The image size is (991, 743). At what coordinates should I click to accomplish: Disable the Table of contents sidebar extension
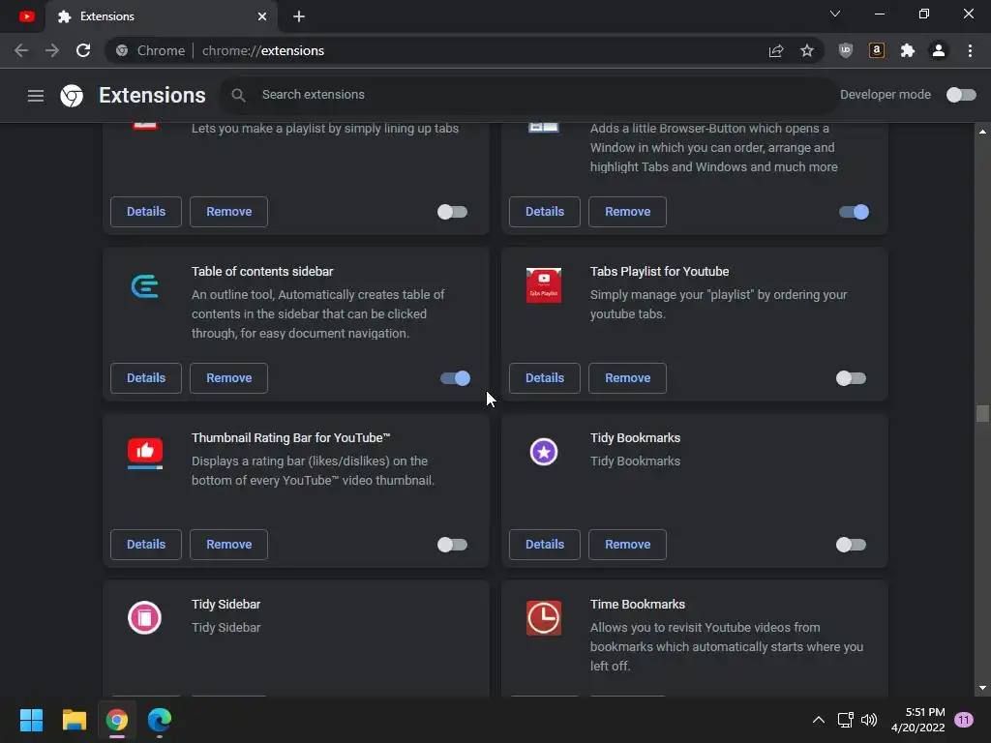455,378
